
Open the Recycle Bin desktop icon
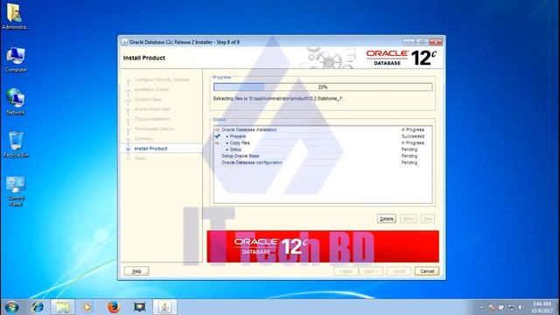16,144
